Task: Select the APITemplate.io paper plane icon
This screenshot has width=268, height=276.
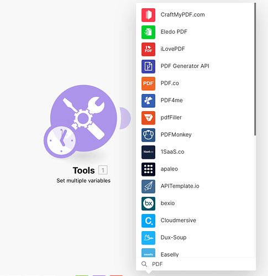Action: [148, 186]
